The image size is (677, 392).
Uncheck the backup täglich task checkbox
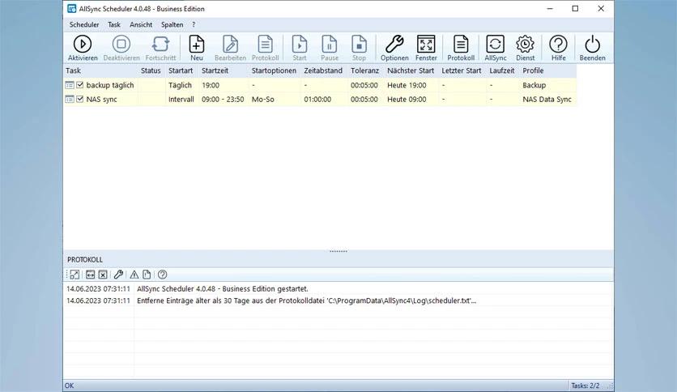(x=80, y=86)
